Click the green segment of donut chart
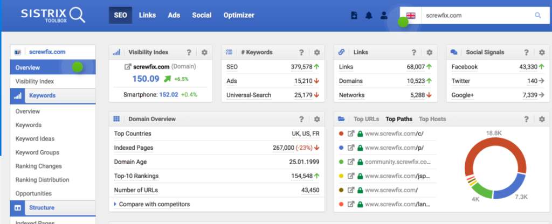Viewport: 552px width, 224px height. coord(481,190)
